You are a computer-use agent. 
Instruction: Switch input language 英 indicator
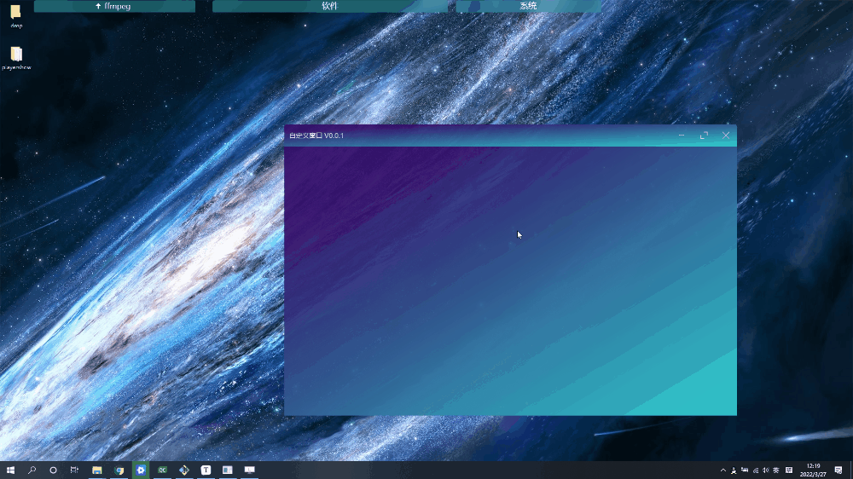pos(775,470)
